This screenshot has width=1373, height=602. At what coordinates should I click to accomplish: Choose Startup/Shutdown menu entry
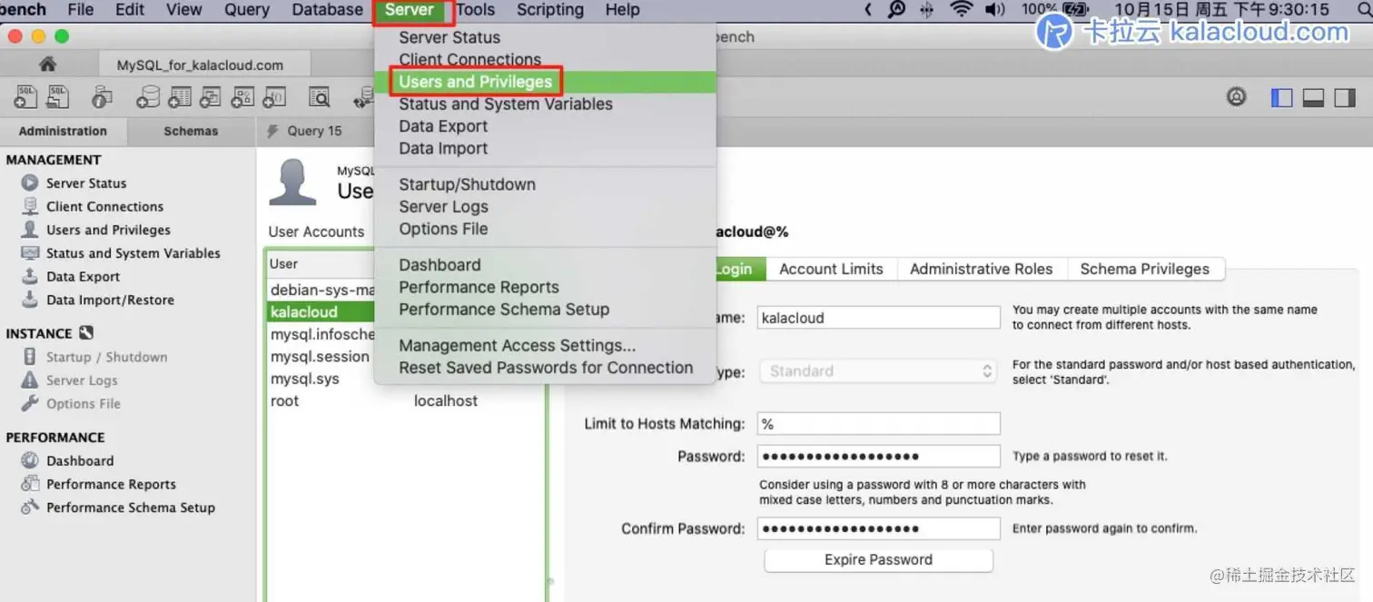(545, 184)
